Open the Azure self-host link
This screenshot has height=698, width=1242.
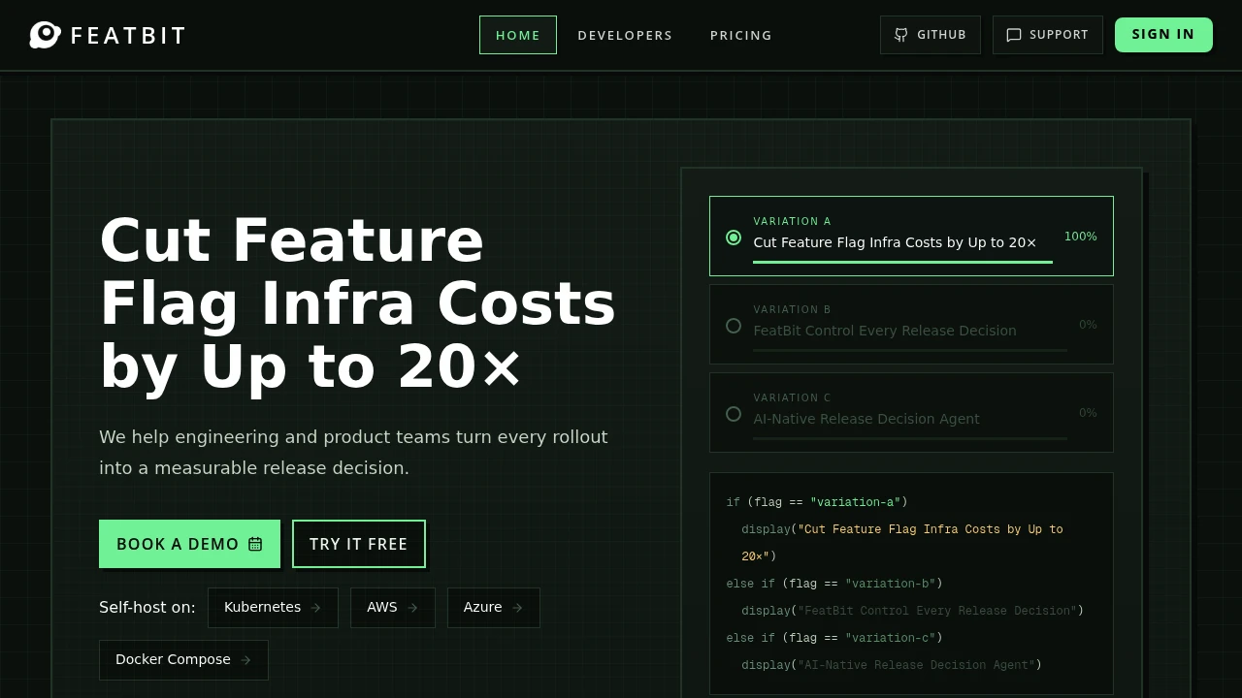[x=494, y=608]
